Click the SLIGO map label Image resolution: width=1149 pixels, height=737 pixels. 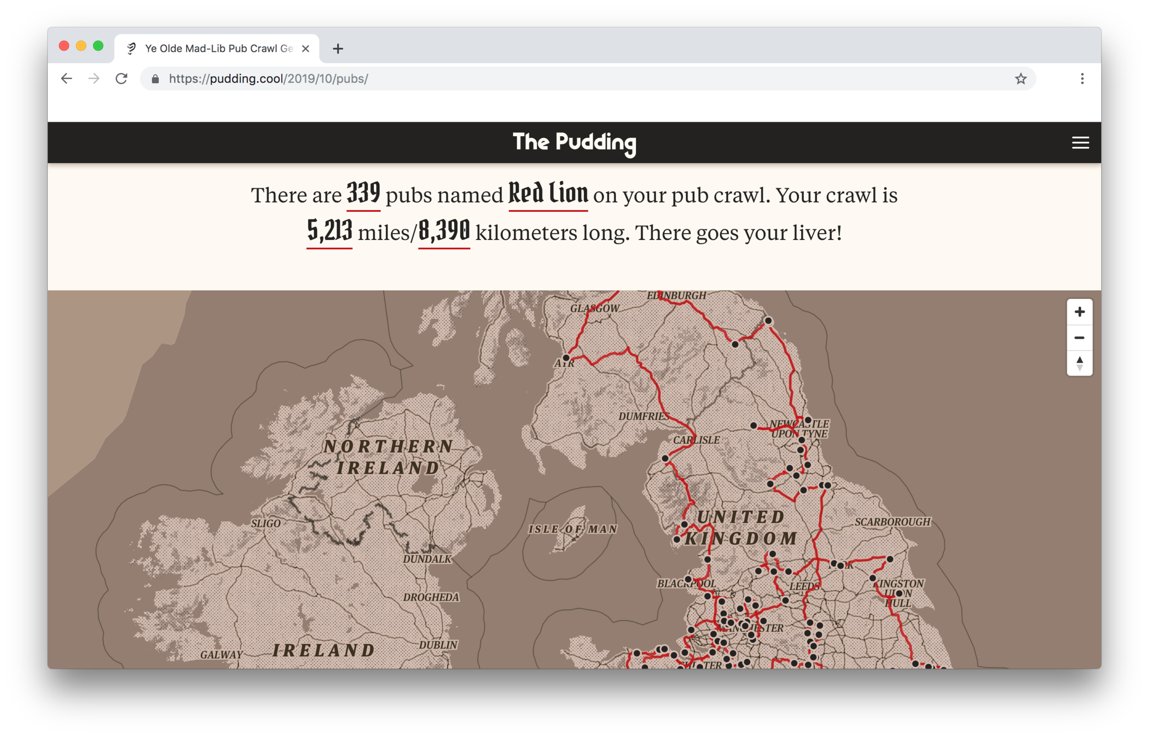coord(266,524)
